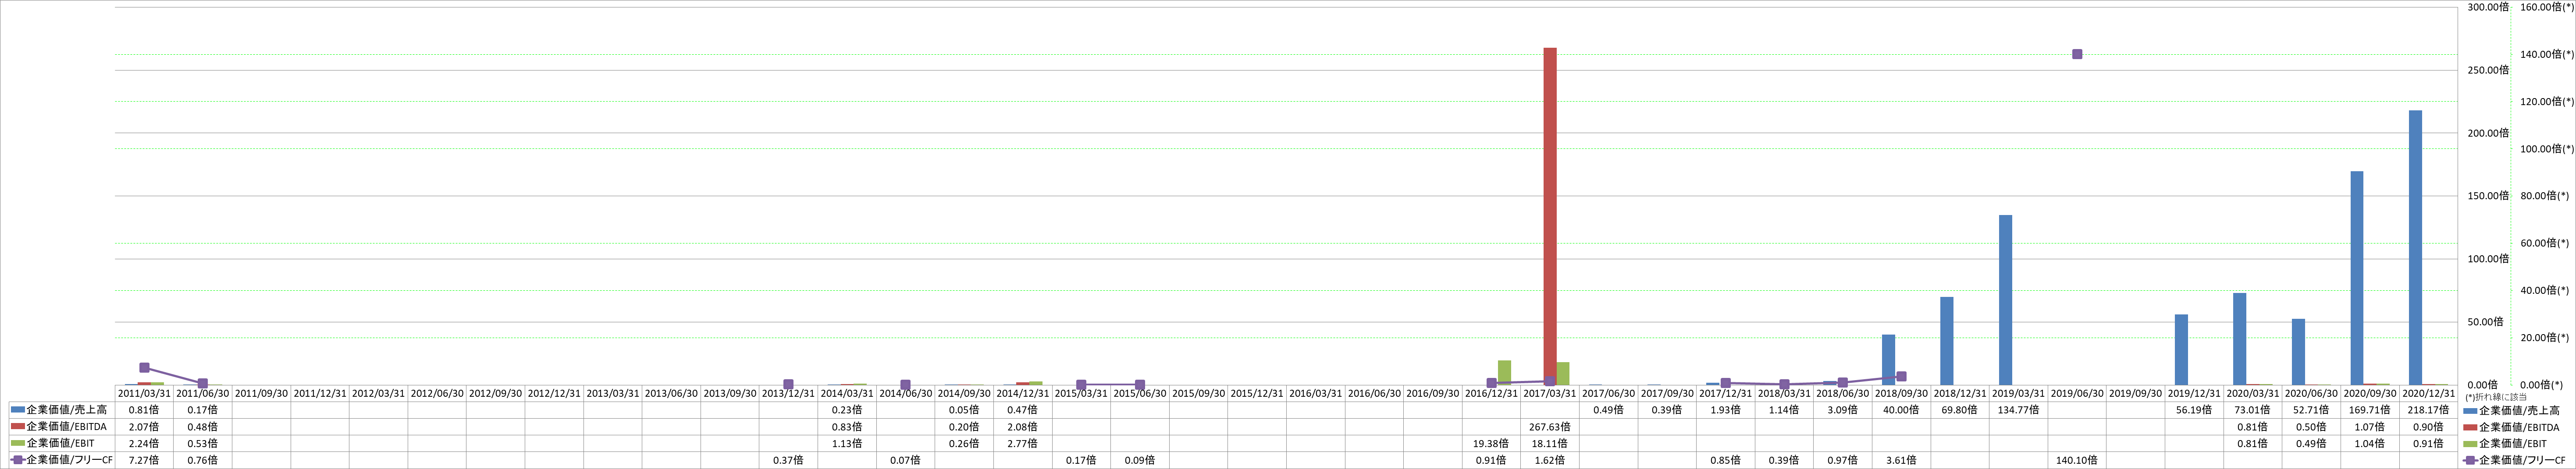Click the blue bar at 2020/12/31
The height and width of the screenshot is (469, 2576).
(2415, 247)
